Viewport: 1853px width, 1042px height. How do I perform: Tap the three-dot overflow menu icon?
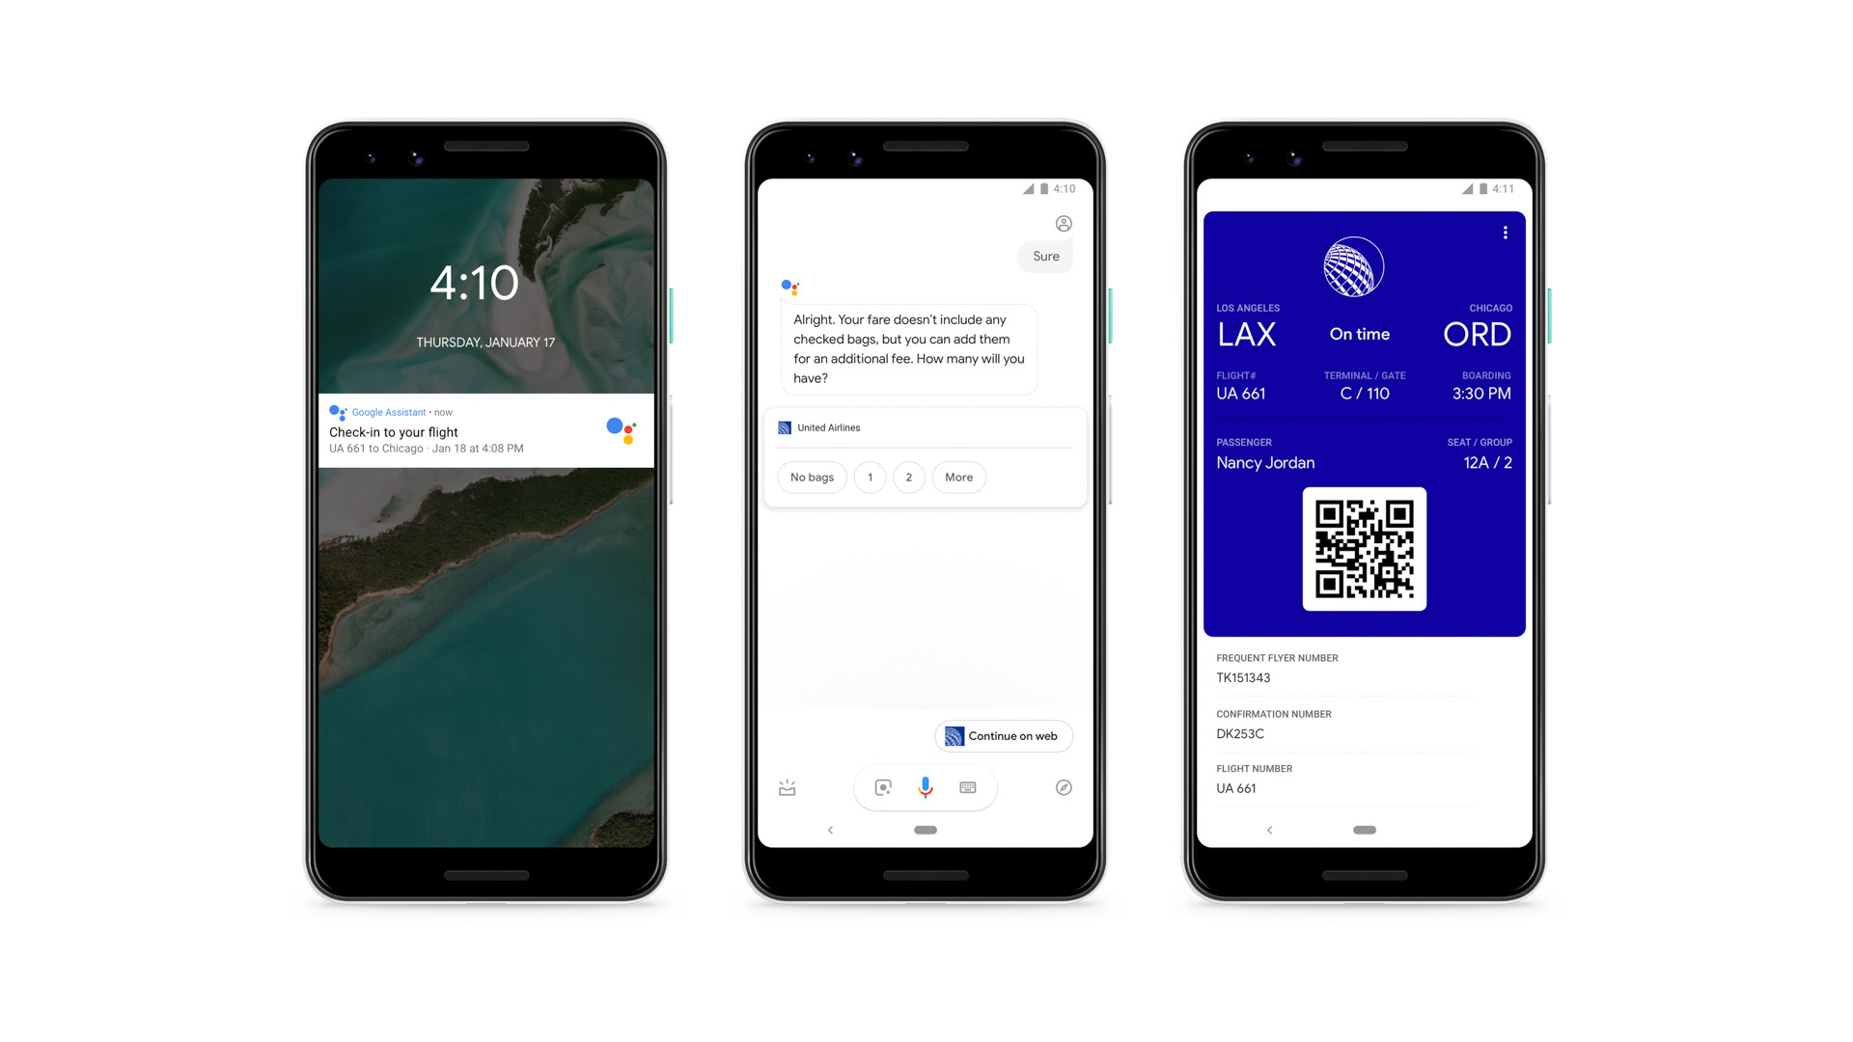pyautogui.click(x=1508, y=233)
